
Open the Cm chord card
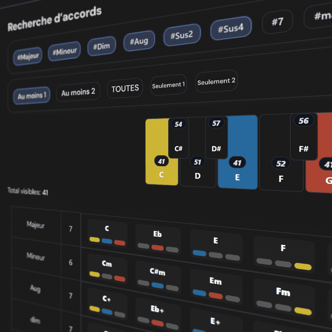pos(107,268)
